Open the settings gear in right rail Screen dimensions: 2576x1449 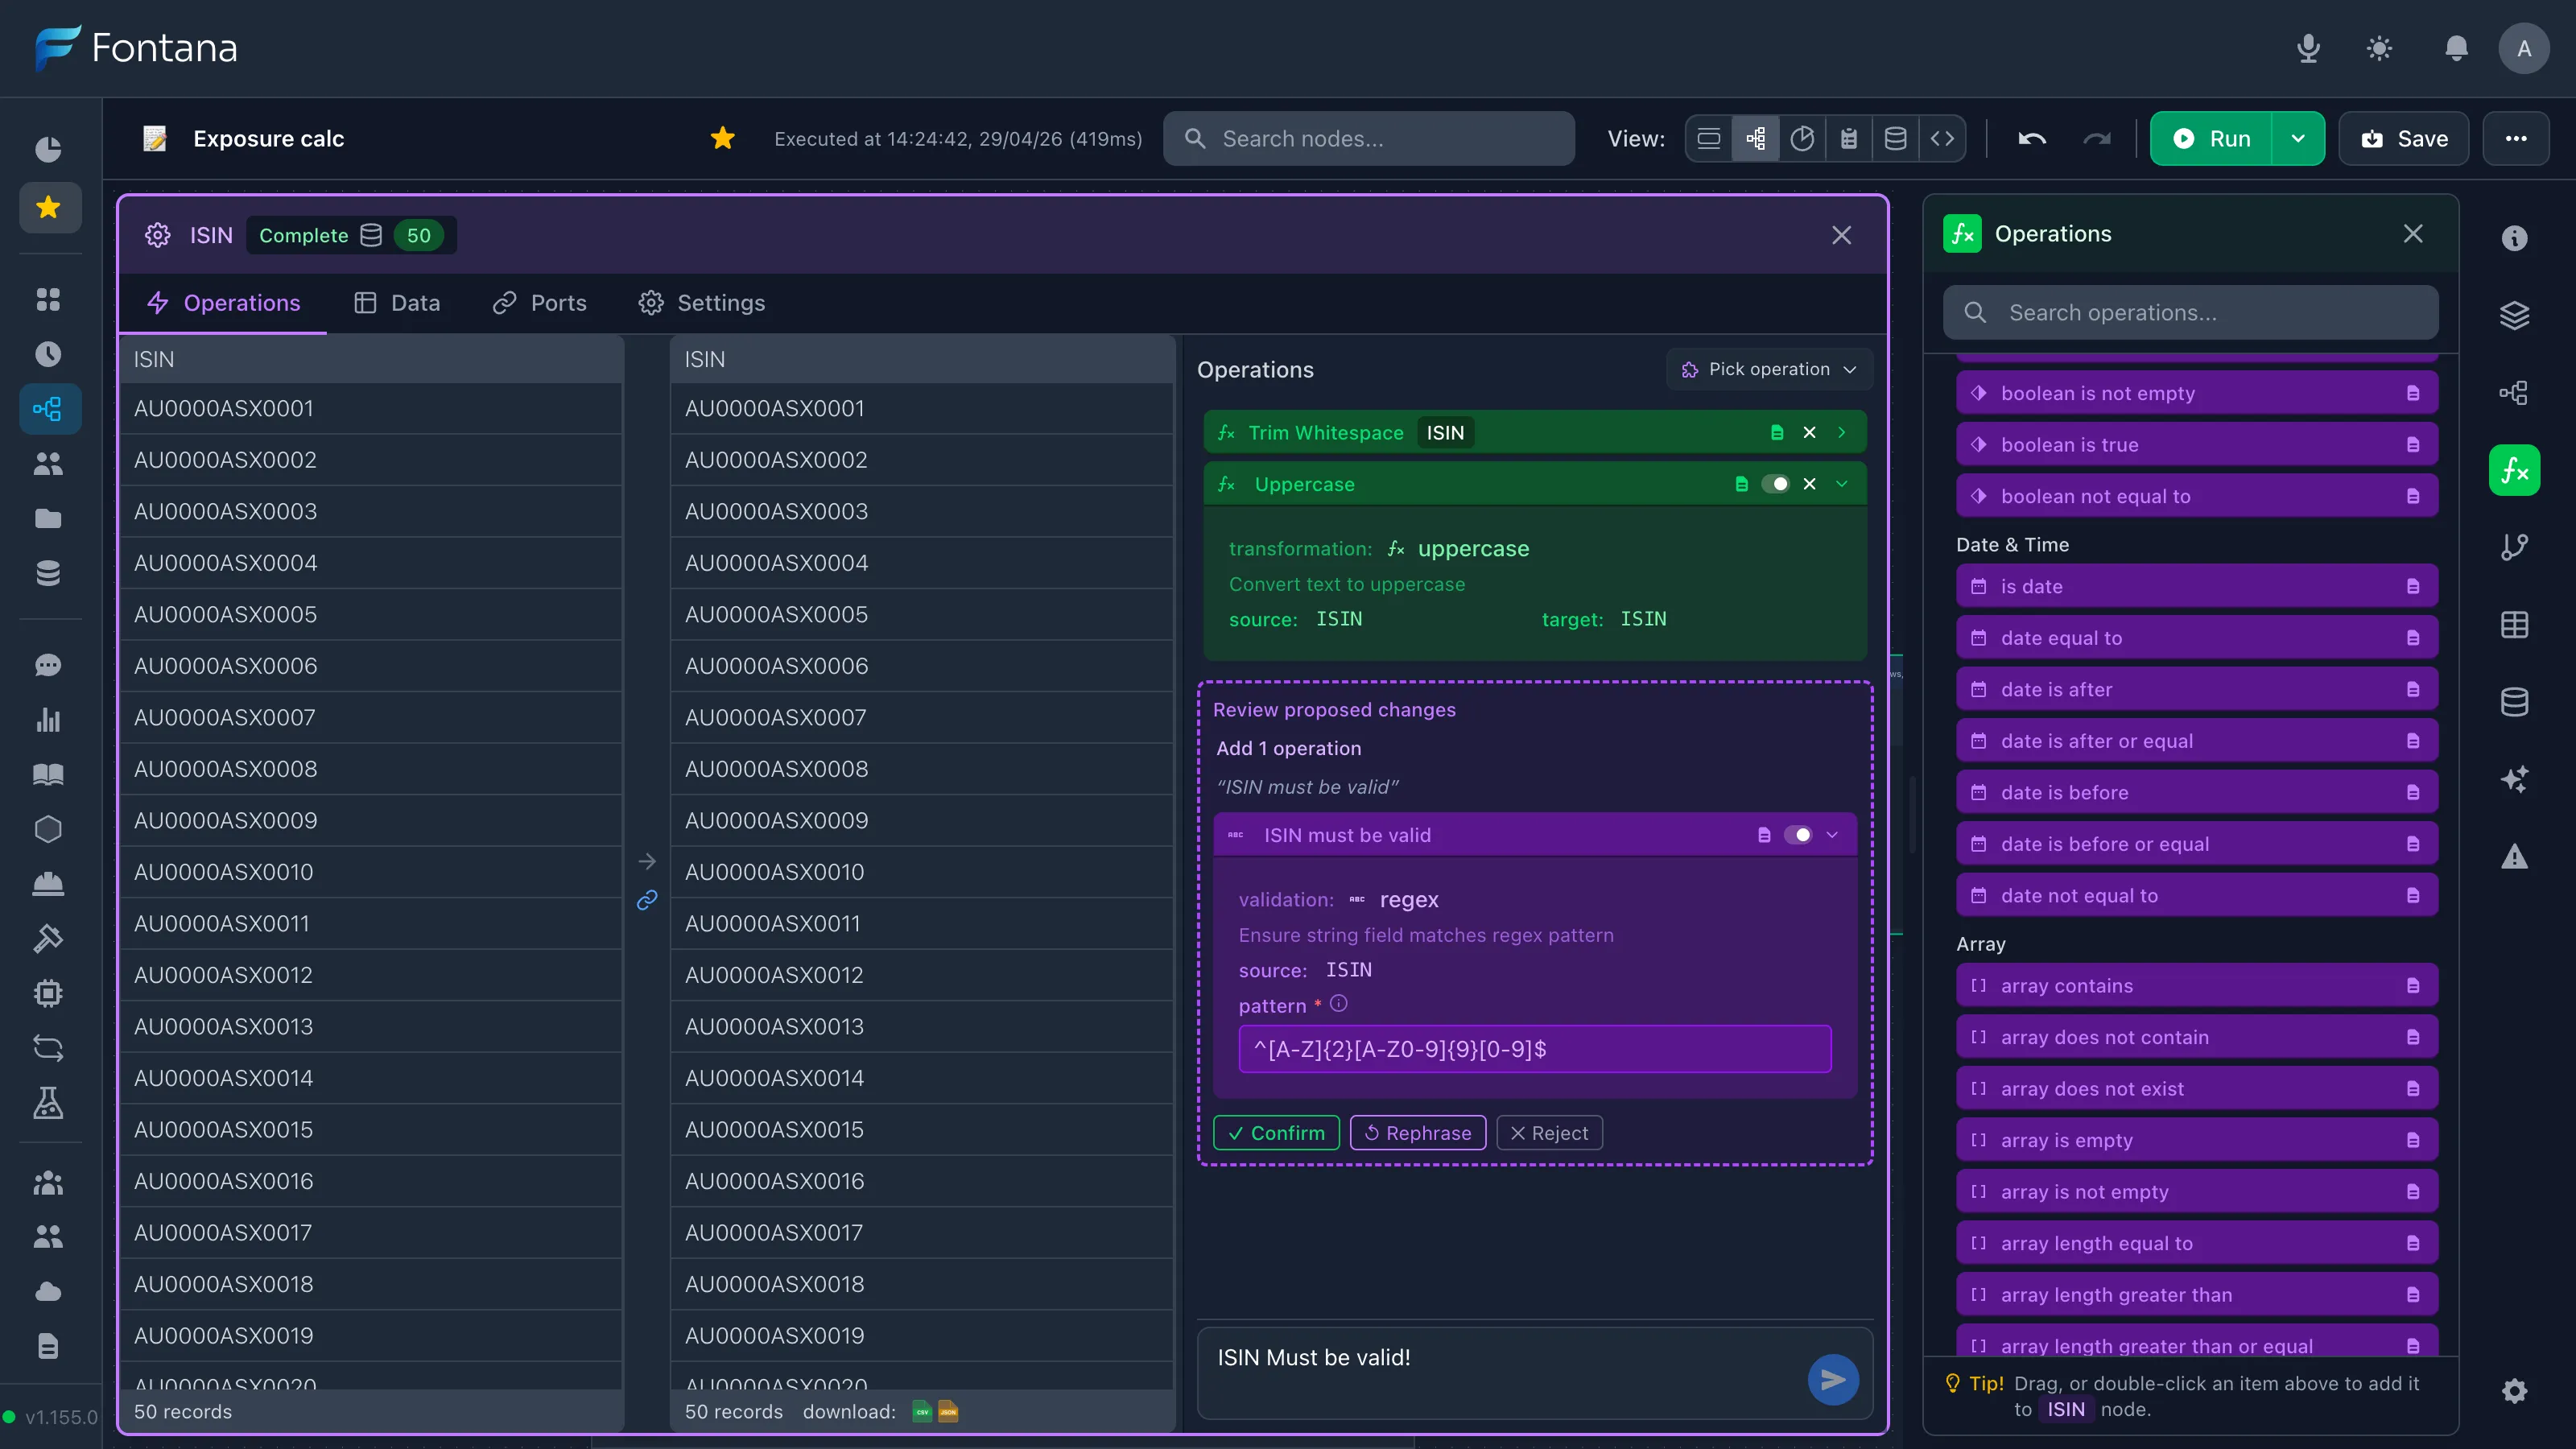coord(2514,1391)
